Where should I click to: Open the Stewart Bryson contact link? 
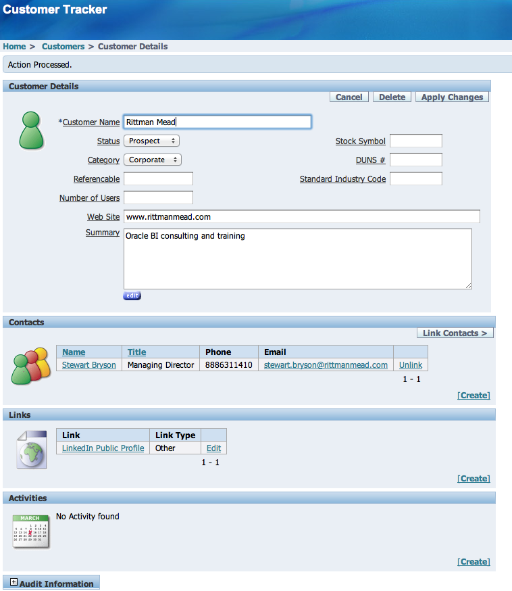pos(89,365)
